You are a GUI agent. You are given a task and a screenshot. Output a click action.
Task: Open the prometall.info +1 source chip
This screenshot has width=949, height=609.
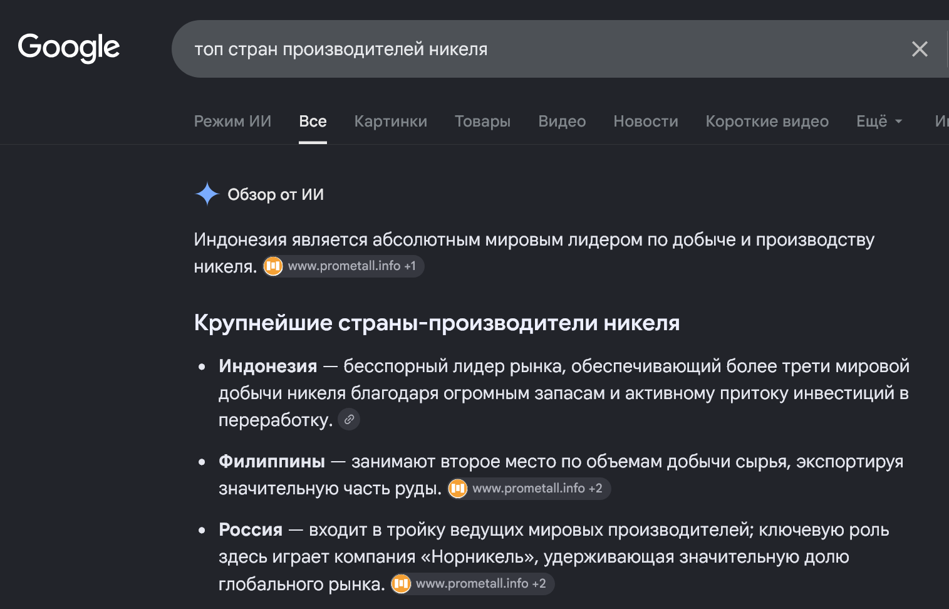[x=343, y=266]
